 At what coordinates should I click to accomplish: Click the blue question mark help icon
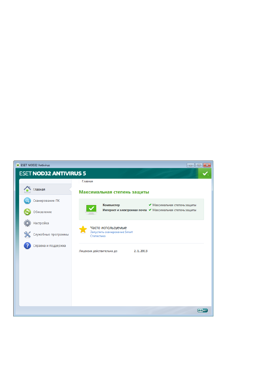27,246
